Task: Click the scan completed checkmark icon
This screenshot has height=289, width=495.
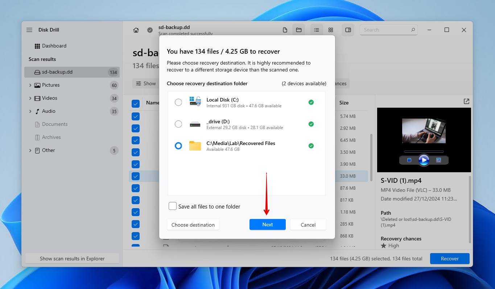Action: [150, 30]
